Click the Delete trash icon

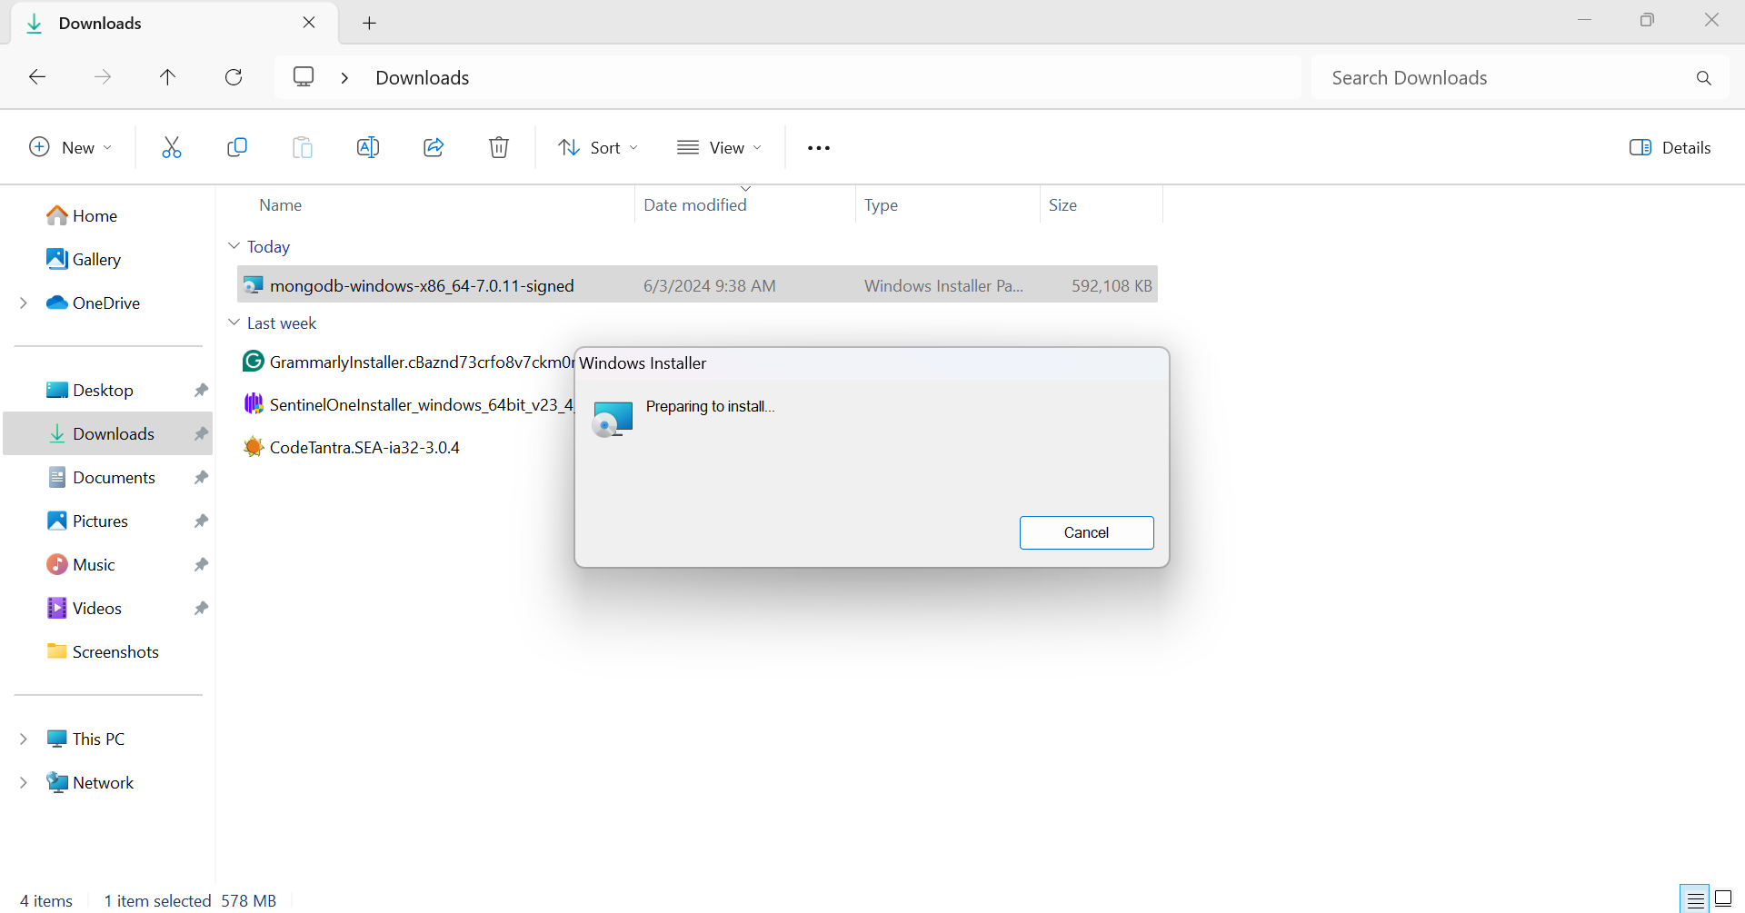click(499, 146)
